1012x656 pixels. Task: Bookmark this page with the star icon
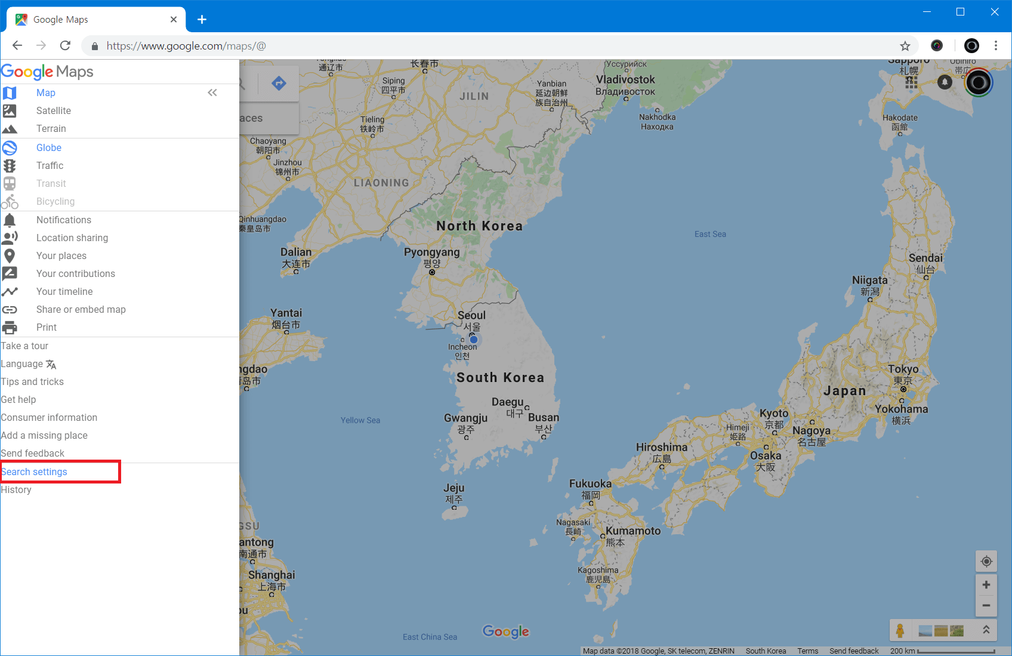click(905, 46)
